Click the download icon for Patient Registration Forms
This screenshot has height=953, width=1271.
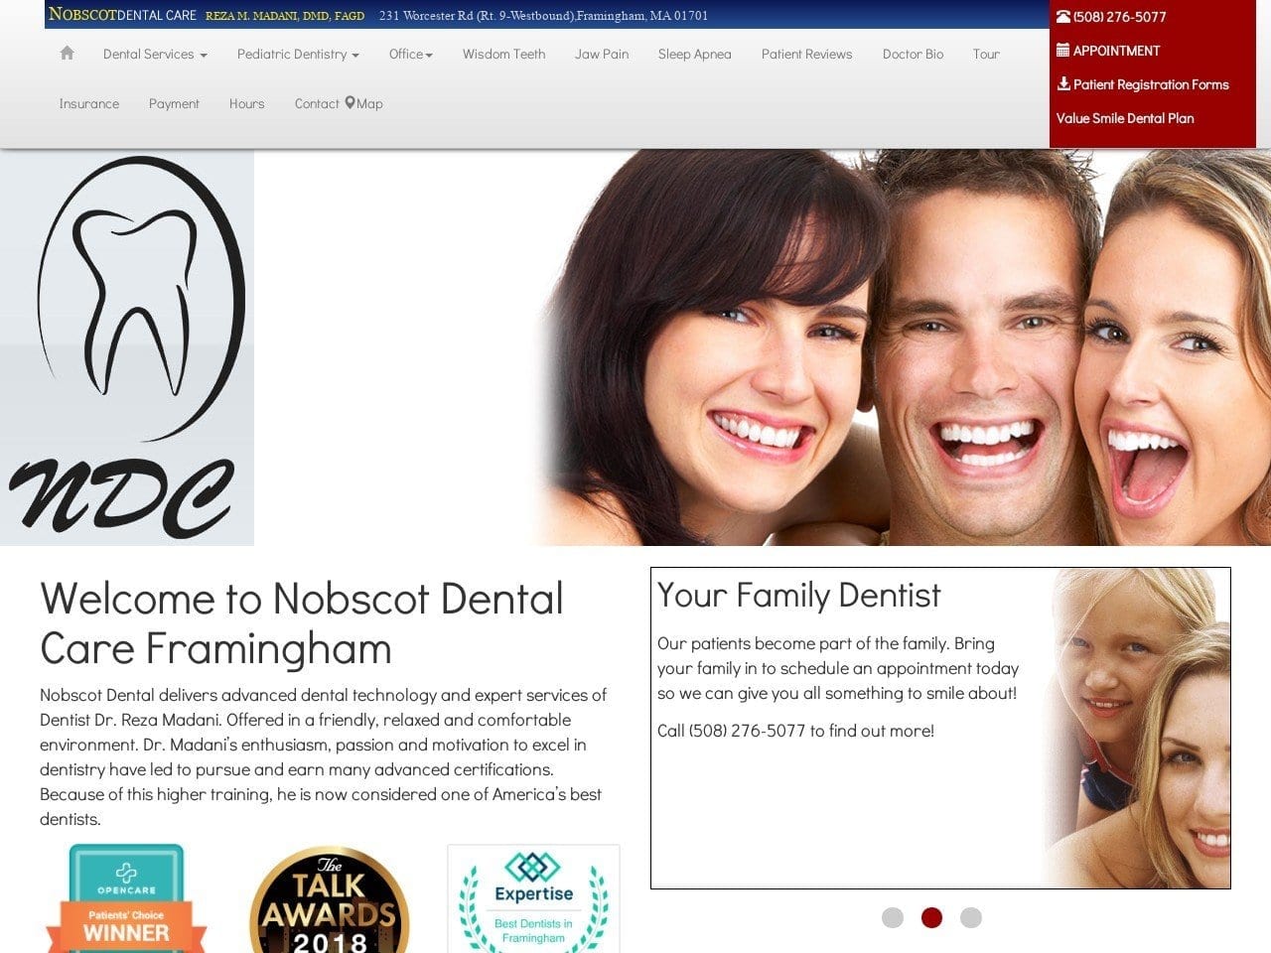(1063, 84)
